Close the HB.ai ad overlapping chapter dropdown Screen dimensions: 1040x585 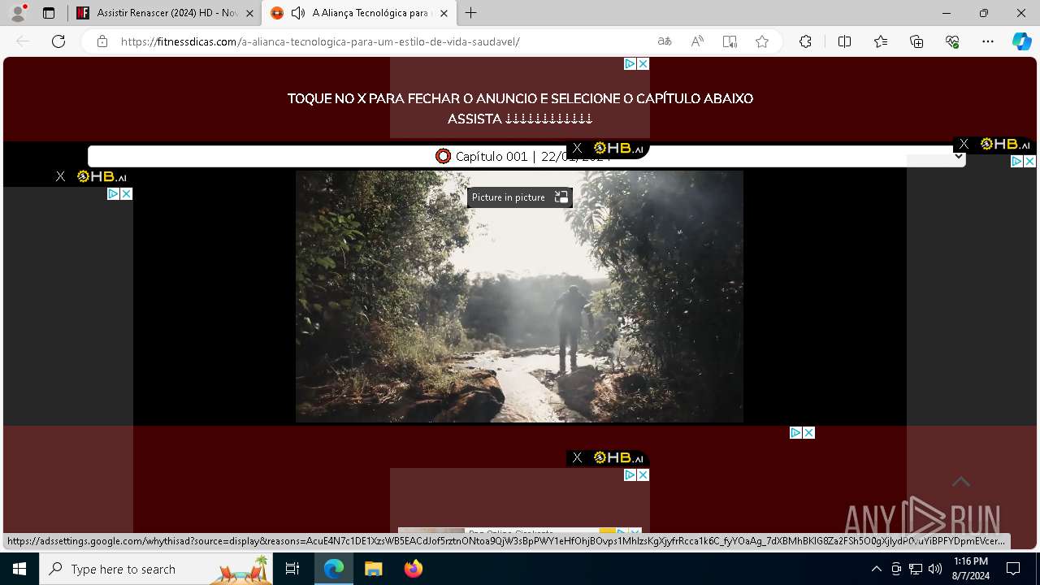577,148
